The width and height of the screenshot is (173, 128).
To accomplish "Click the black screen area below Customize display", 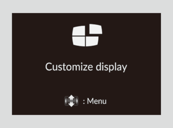I will pos(86,84).
